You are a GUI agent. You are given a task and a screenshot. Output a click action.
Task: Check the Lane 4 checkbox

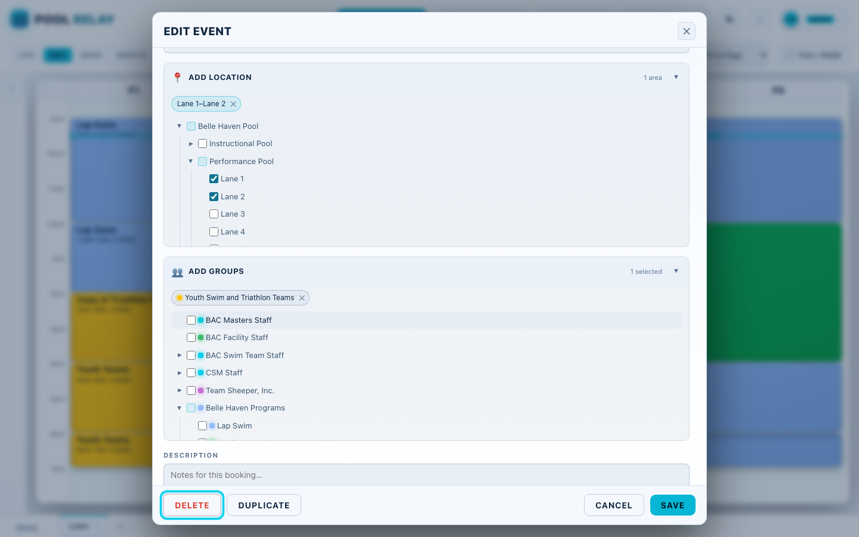click(214, 232)
